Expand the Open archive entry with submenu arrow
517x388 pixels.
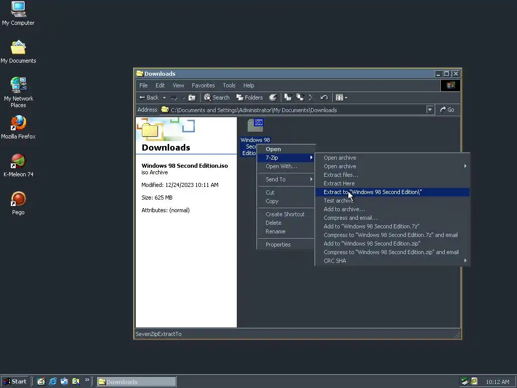point(392,166)
